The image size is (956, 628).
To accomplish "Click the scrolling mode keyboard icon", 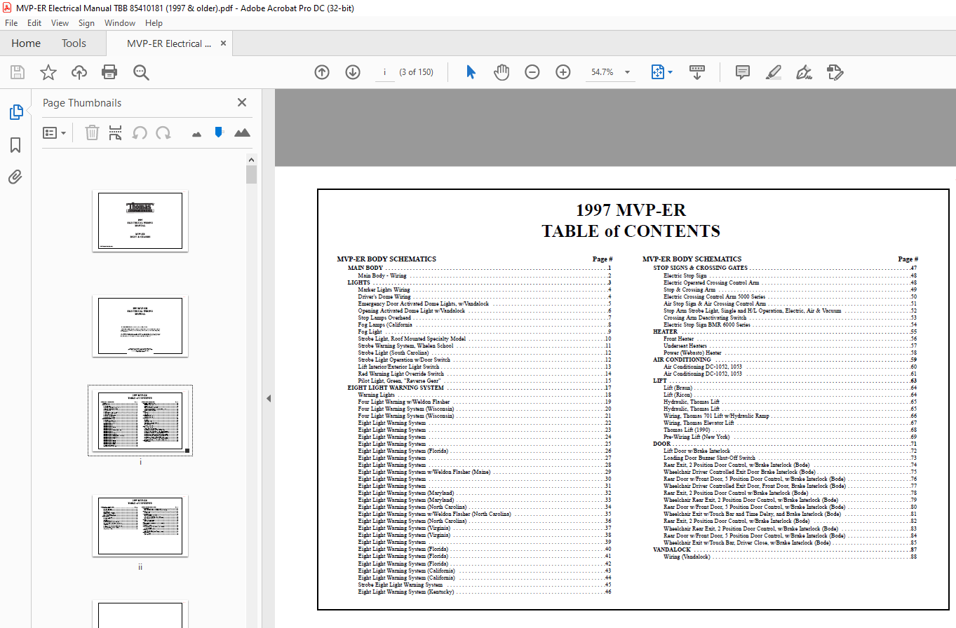I will tap(697, 72).
